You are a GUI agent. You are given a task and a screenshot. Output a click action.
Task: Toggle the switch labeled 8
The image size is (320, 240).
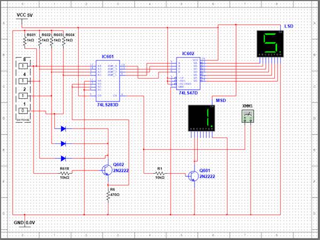click(x=23, y=66)
